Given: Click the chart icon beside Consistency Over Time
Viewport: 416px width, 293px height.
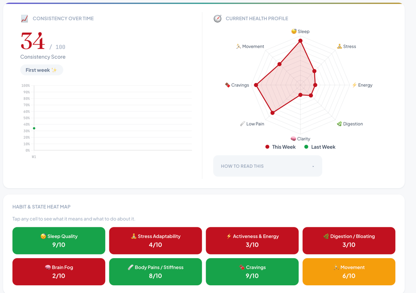Looking at the screenshot, I should pos(24,19).
